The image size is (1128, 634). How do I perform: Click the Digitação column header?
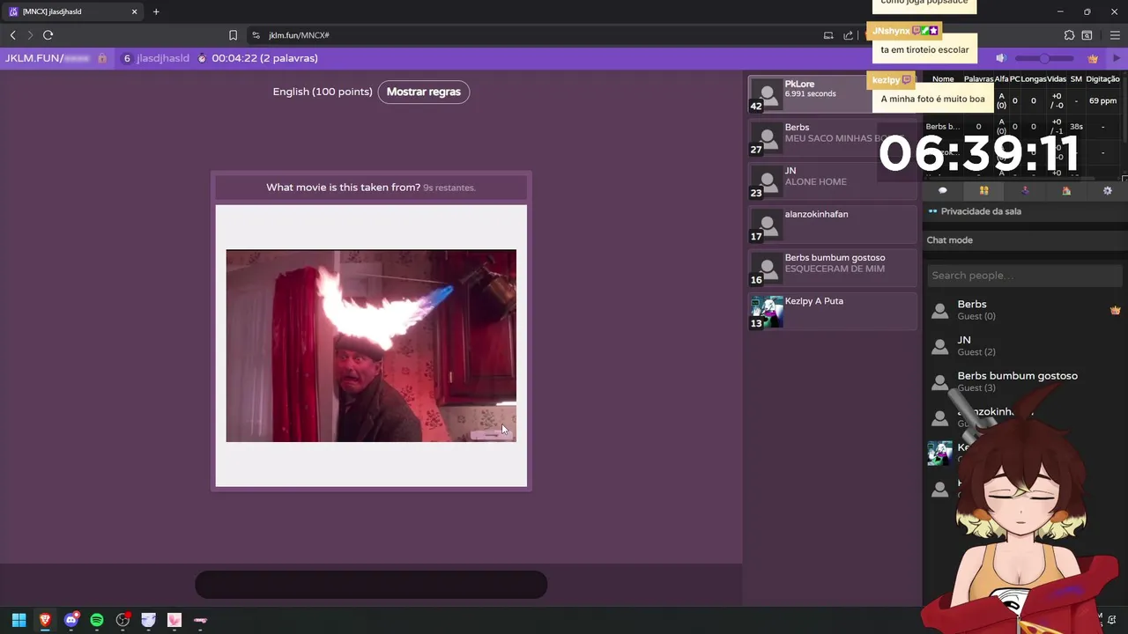1103,79
